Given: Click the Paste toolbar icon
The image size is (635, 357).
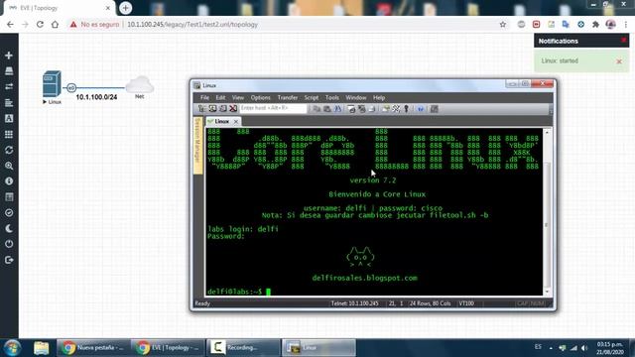Looking at the screenshot, I should [x=326, y=108].
